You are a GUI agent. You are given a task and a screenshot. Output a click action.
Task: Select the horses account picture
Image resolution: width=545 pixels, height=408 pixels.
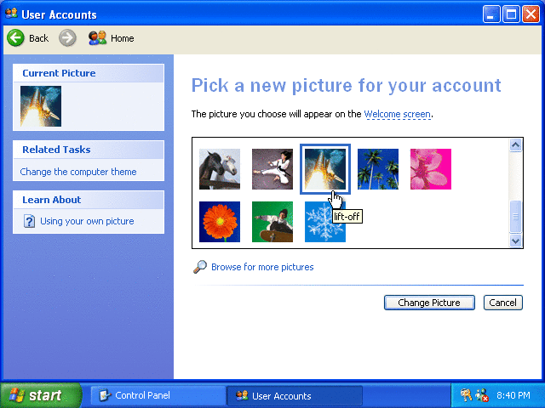click(220, 169)
